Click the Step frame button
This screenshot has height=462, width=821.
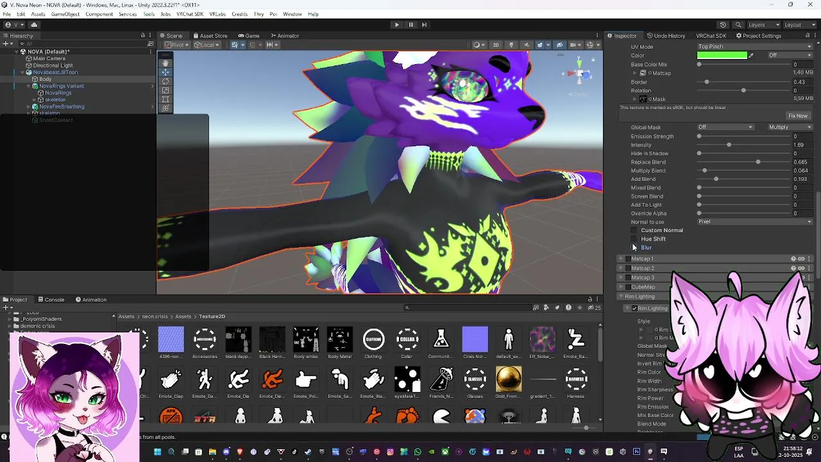coord(424,25)
